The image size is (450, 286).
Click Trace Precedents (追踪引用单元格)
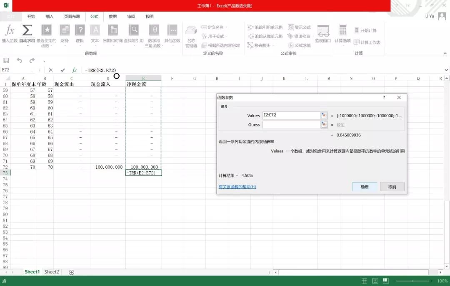tap(265, 27)
